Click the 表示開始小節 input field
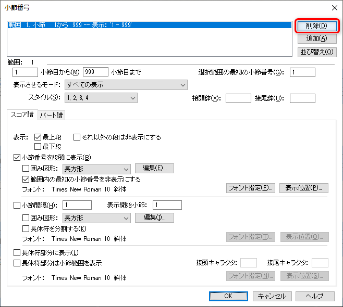Screen dimensions: 343x307 tap(167, 205)
